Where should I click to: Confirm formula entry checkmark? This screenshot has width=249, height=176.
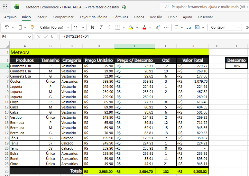point(46,37)
